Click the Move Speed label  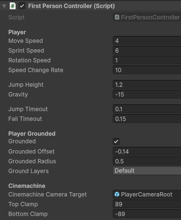pos(25,41)
